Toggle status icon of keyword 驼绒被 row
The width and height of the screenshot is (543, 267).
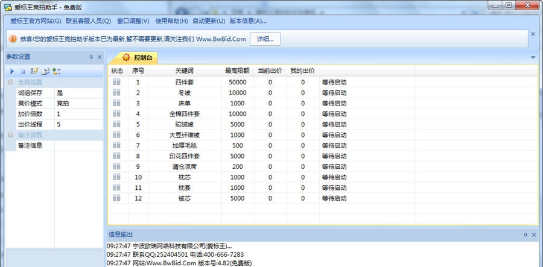point(116,124)
